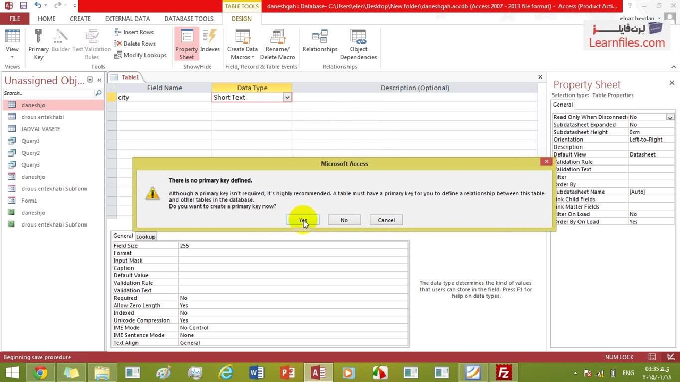
Task: Click Insert Rows in Tools group
Action: tap(134, 32)
